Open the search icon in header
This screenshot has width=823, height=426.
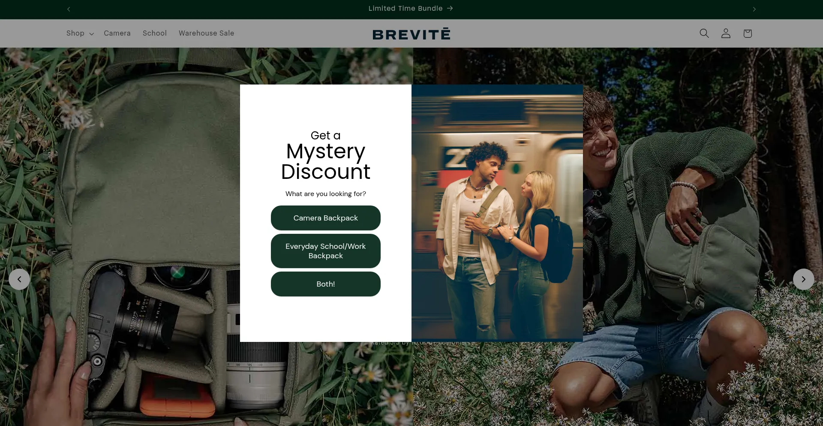[704, 33]
